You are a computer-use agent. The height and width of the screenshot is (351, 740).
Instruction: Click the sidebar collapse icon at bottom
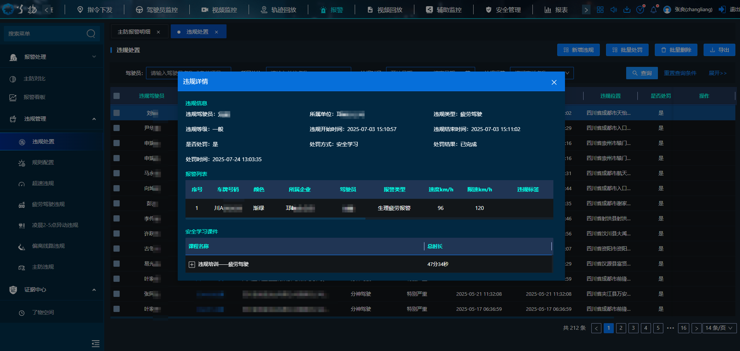[x=96, y=344]
